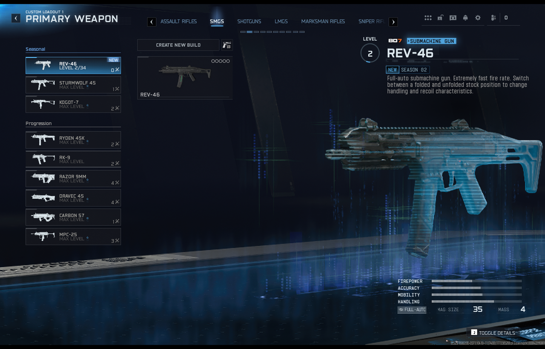Click the builds count icon on Razor 9mm row
The image size is (545, 349).
tap(117, 183)
